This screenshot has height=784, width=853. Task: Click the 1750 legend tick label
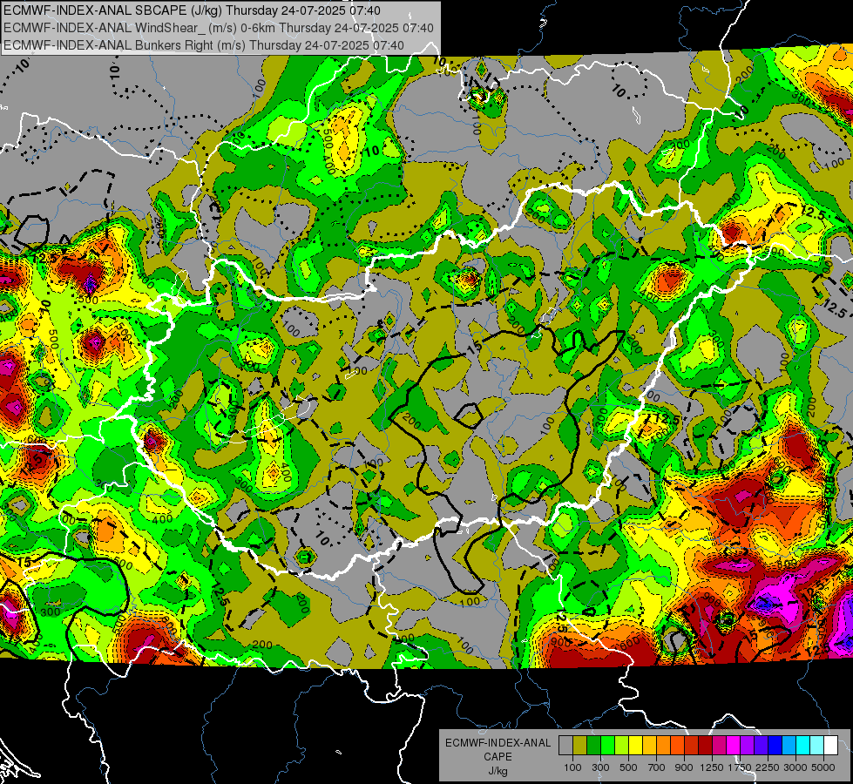[740, 767]
